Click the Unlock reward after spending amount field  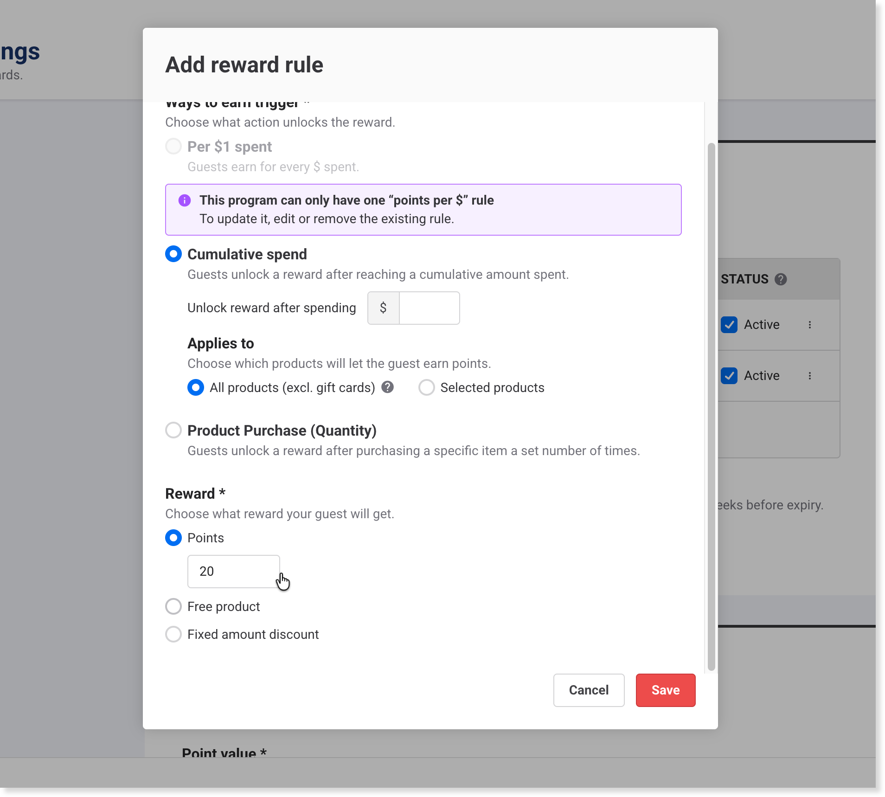coord(429,308)
